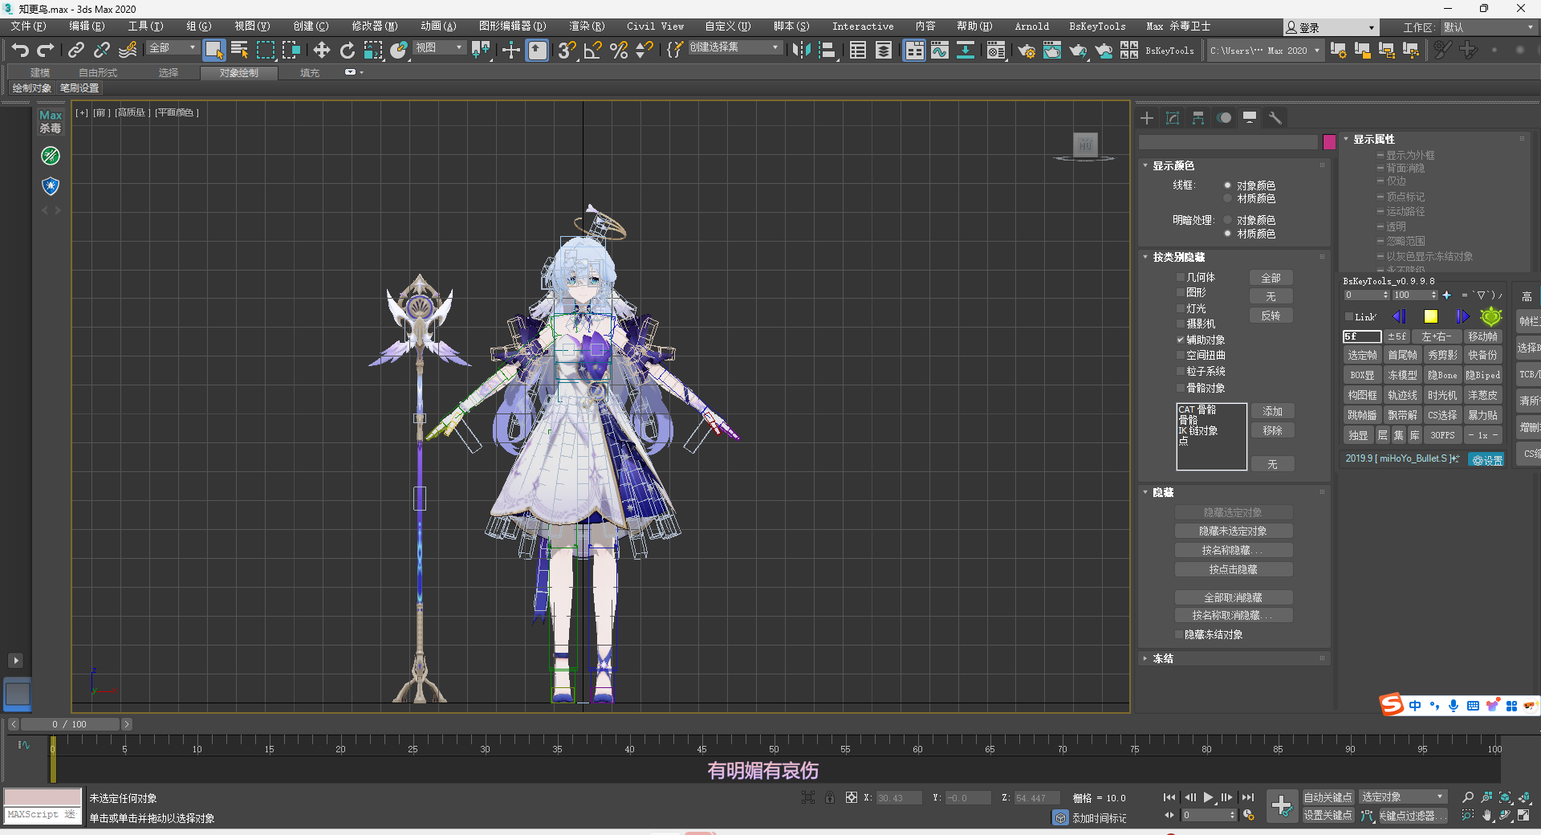Check the 图形 hide category box
Screen dimensions: 1541x835
tap(1181, 292)
